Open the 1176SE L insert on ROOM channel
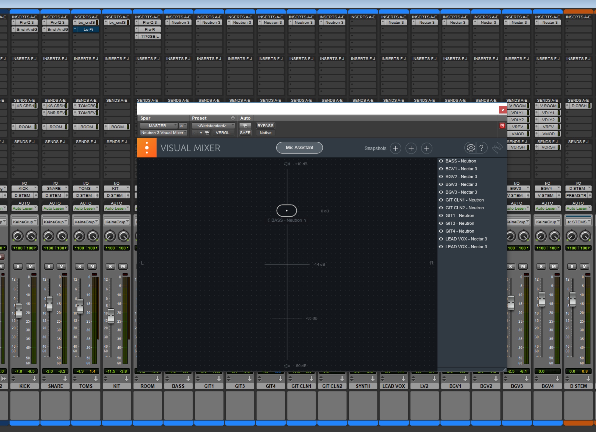The image size is (596, 432). 150,36
